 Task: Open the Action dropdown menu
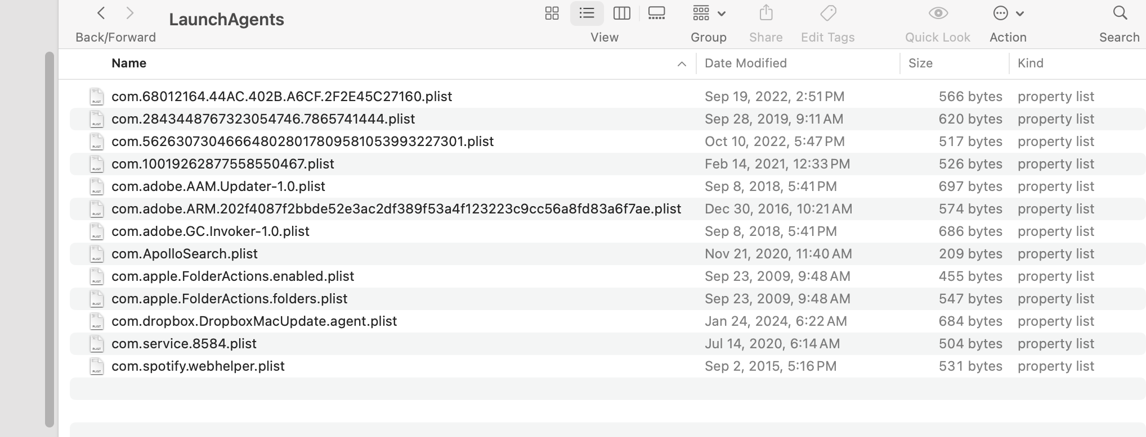pyautogui.click(x=1008, y=13)
